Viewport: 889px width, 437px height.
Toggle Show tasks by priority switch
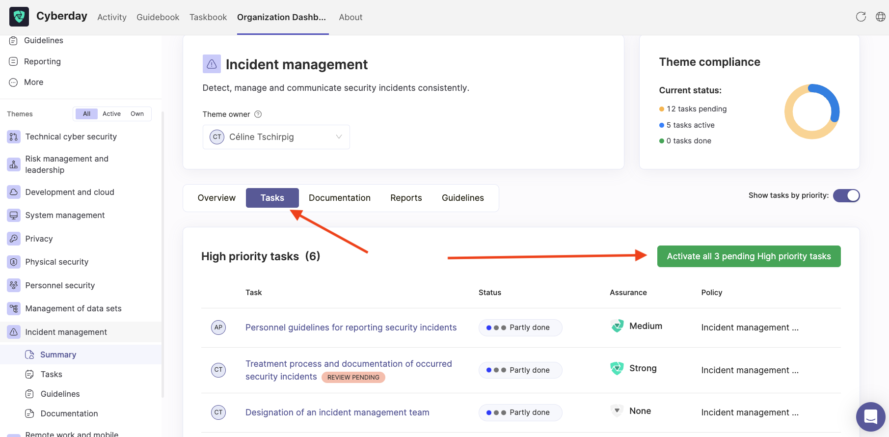[x=846, y=195]
